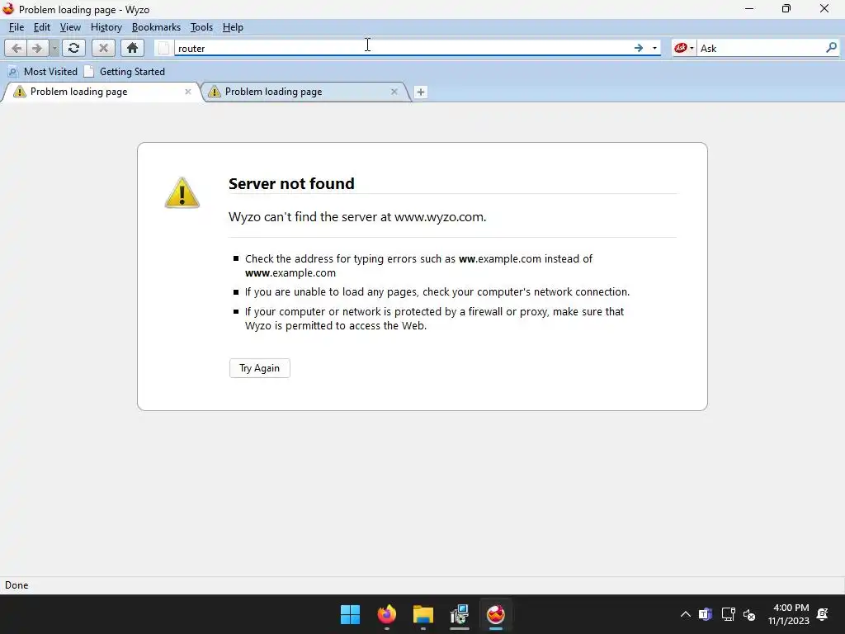Viewport: 845px width, 634px height.
Task: Open a new tab with plus button
Action: (x=420, y=92)
